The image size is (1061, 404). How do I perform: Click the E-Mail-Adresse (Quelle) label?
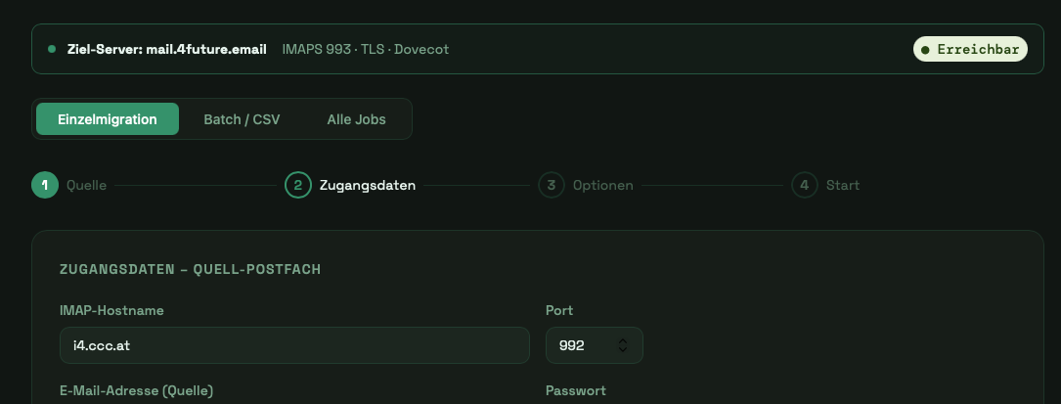coord(136,390)
